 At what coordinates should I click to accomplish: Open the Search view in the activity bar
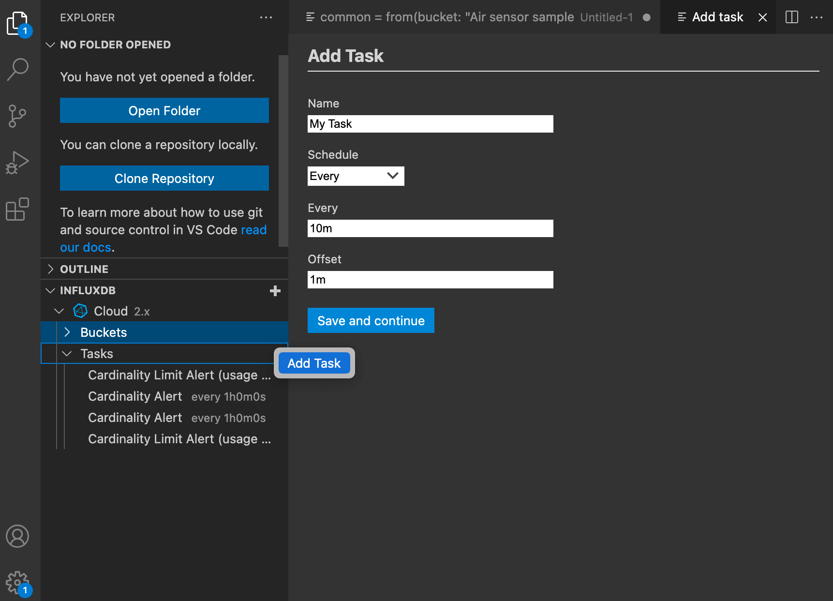pos(18,69)
